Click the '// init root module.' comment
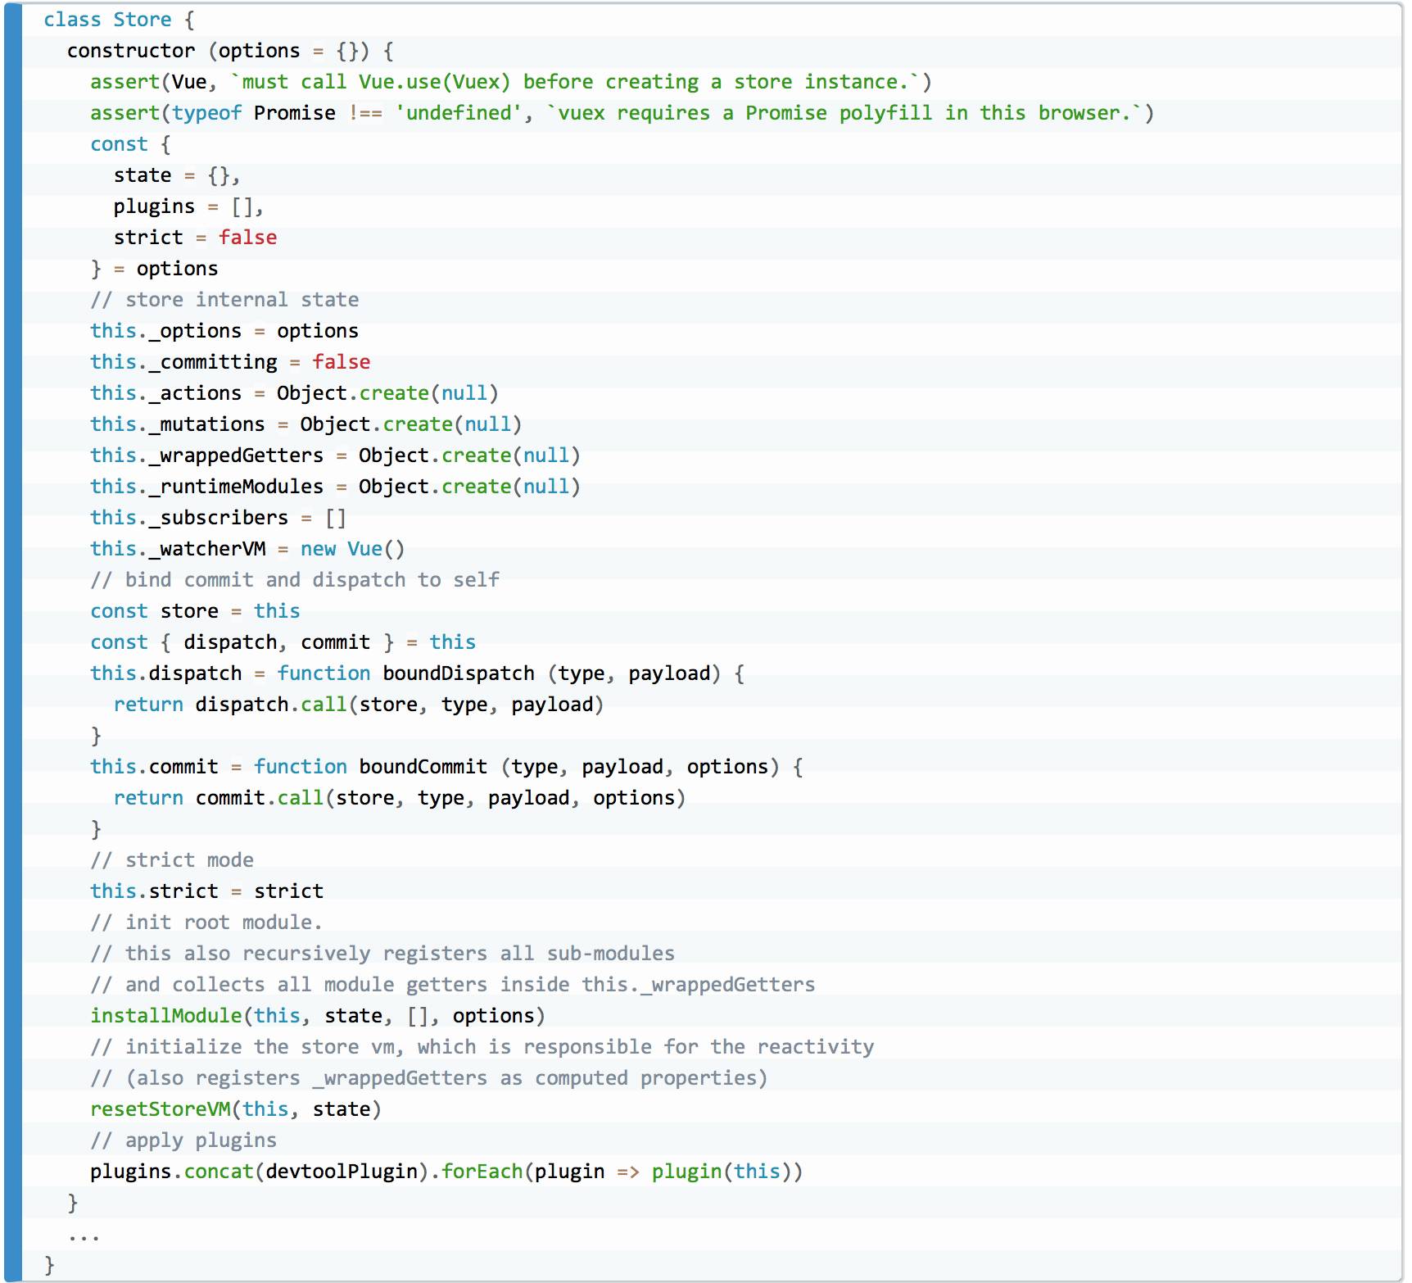The width and height of the screenshot is (1412, 1283). pyautogui.click(x=206, y=923)
